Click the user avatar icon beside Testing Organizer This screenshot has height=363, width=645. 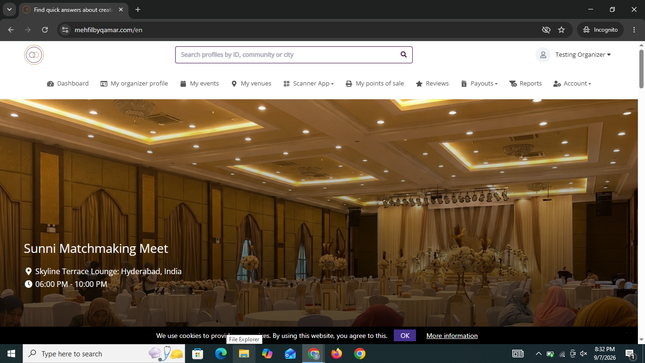point(543,55)
